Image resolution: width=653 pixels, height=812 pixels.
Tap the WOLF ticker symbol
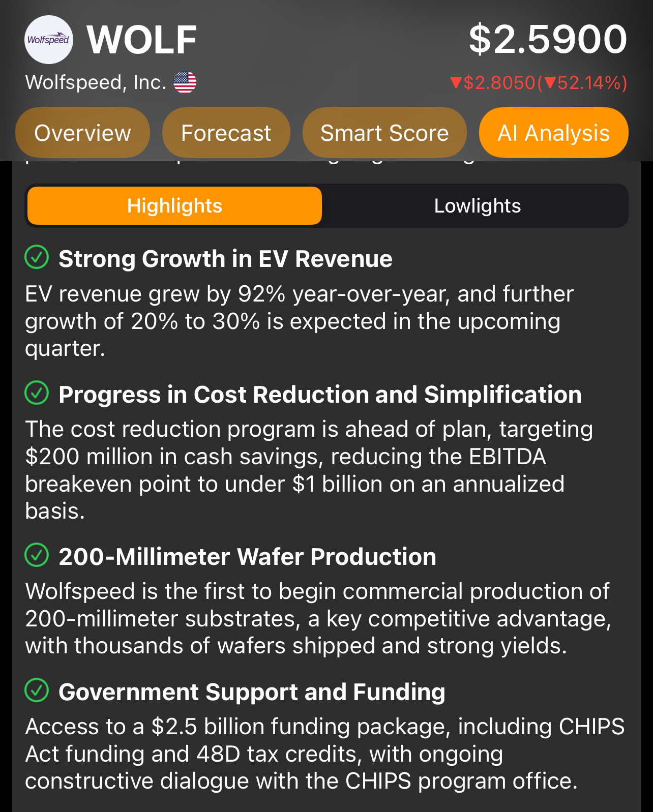click(x=142, y=40)
